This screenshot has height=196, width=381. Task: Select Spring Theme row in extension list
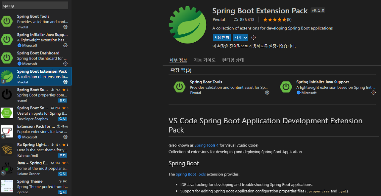click(36, 186)
